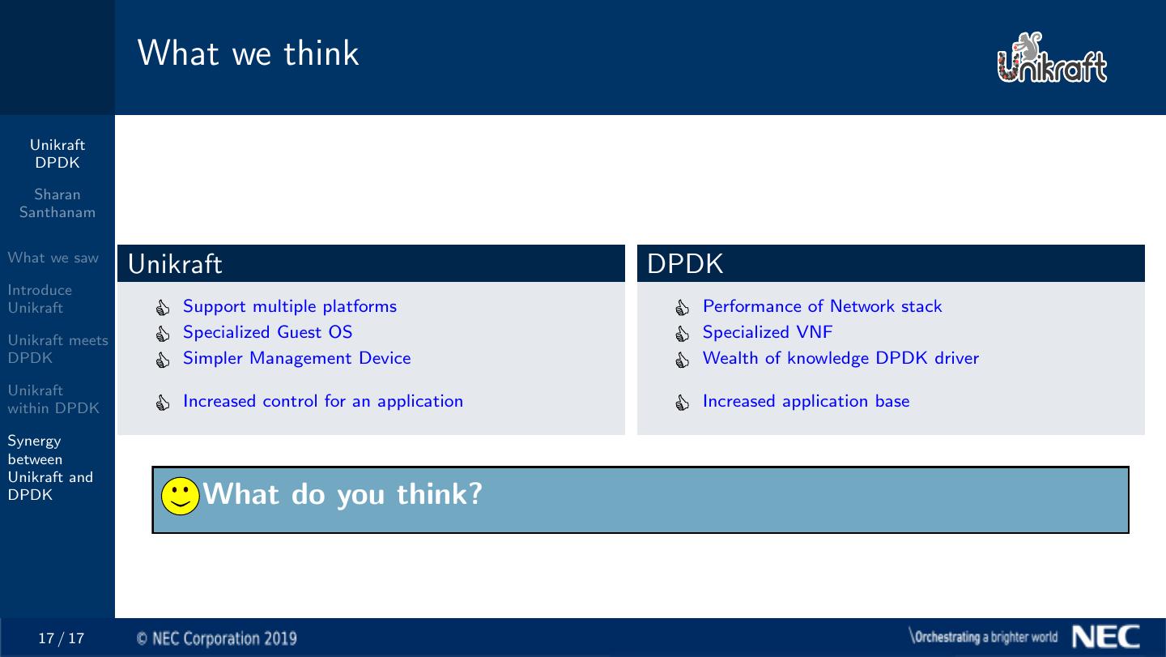This screenshot has width=1166, height=657.
Task: Click the Orchestrating a brighter world tagline
Action: point(984,638)
